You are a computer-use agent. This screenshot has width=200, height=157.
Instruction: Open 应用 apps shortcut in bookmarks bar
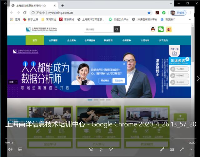pyautogui.click(x=15, y=19)
